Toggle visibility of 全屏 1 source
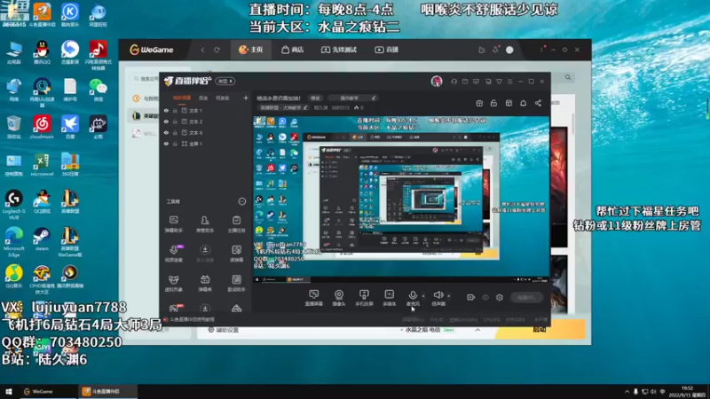Image resolution: width=710 pixels, height=399 pixels. click(166, 144)
